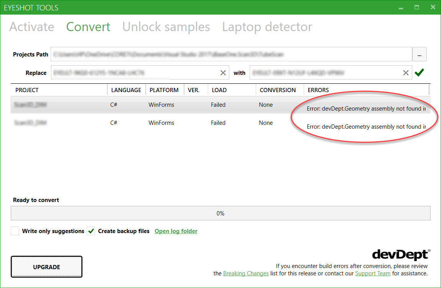Sort the table by the CONVERSION column

coord(278,90)
